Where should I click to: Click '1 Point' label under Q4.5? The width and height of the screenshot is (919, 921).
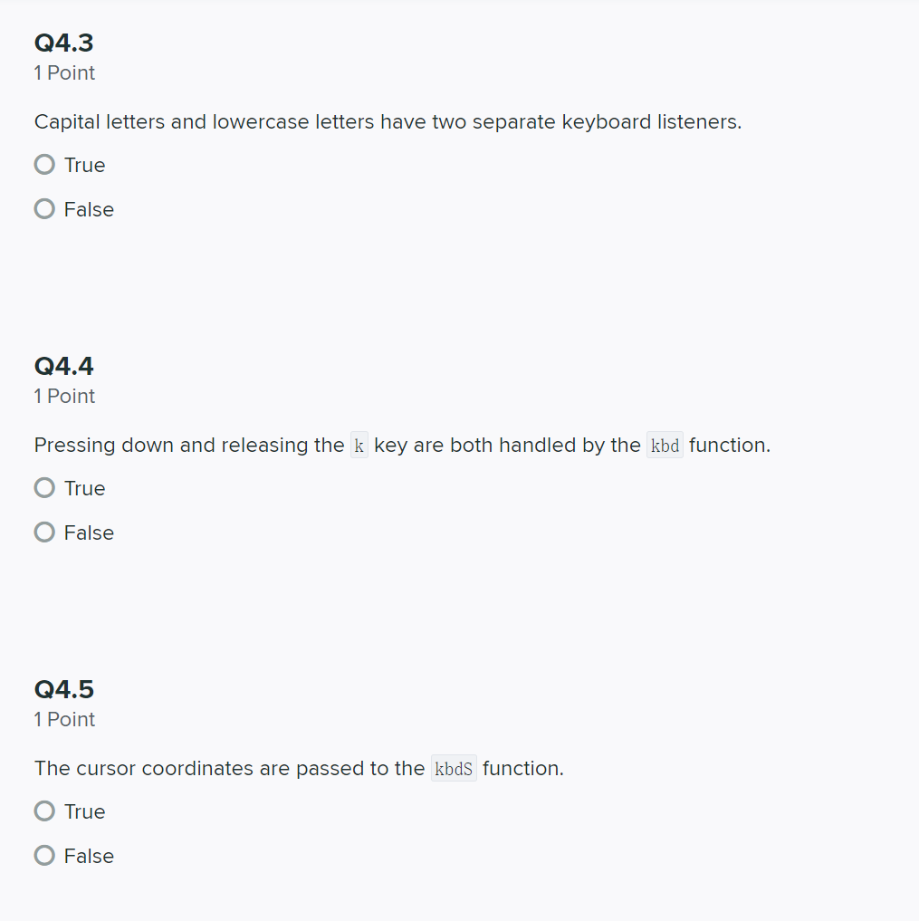(x=64, y=719)
